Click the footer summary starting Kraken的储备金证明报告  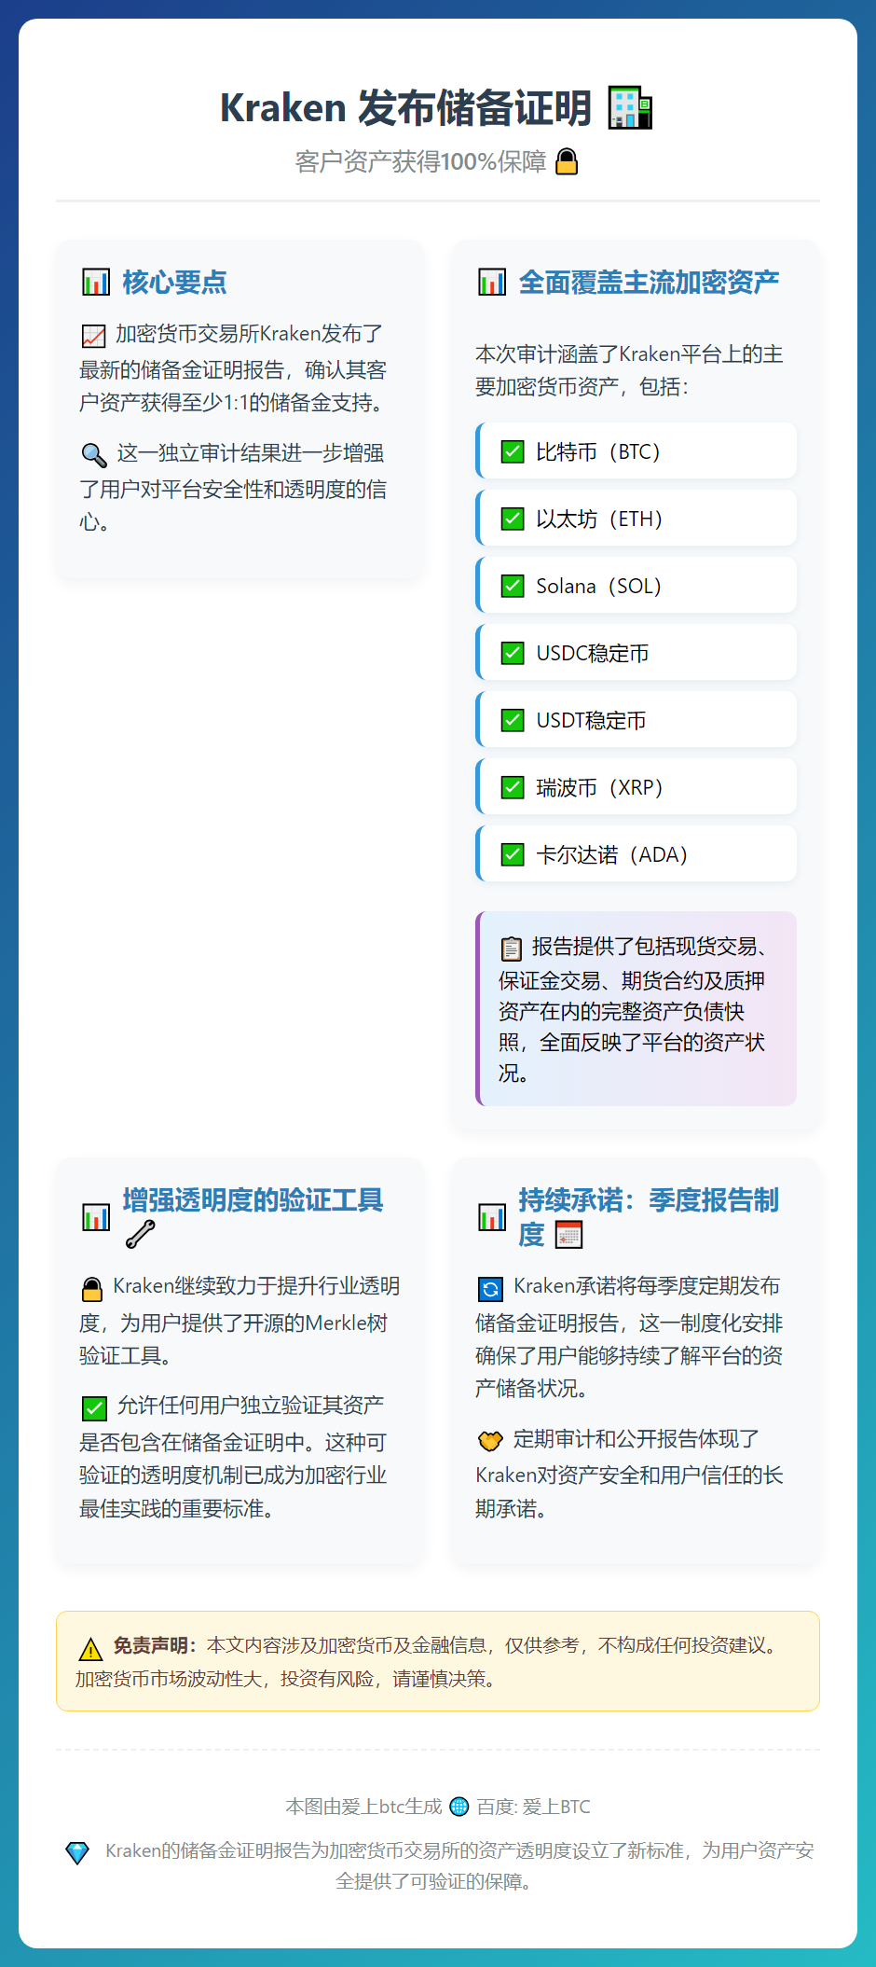pos(459,1865)
